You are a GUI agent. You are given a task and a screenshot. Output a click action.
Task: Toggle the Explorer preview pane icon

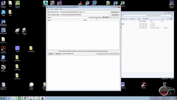click(x=168, y=19)
